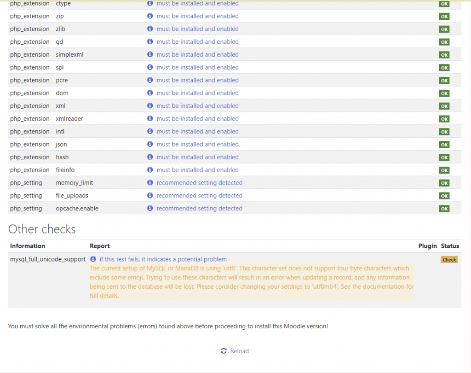Select the 'simplexml' extension name
Screen dimensions: 471x373
coord(69,55)
